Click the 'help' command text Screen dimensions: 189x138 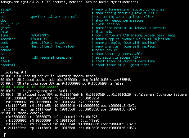click(x=4, y=32)
